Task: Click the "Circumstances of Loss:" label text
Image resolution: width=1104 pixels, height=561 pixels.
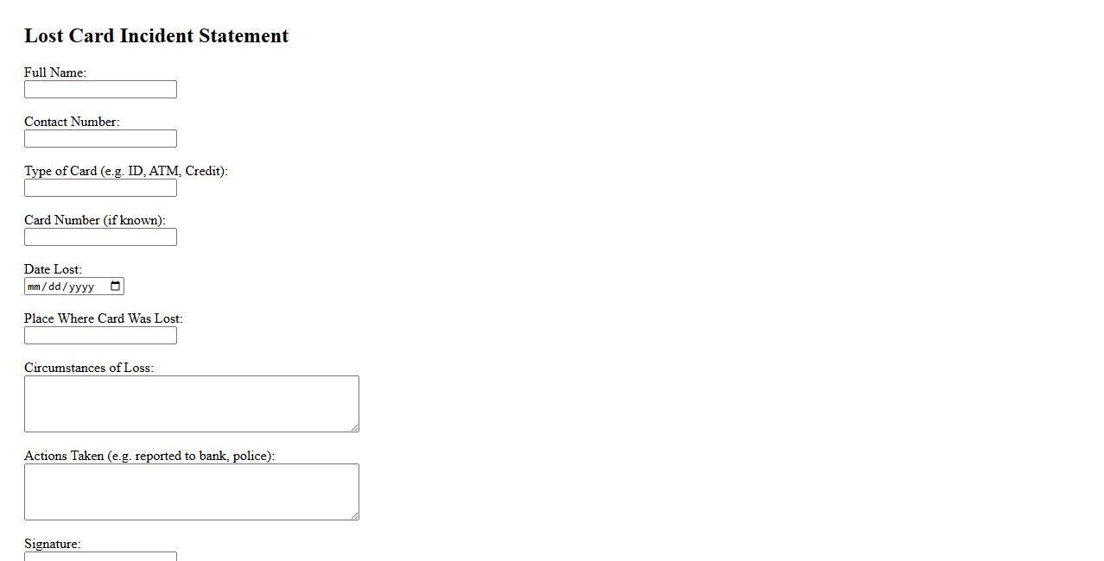Action: click(89, 368)
